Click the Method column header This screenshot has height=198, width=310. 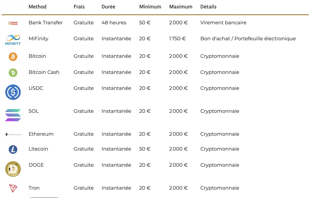[37, 7]
